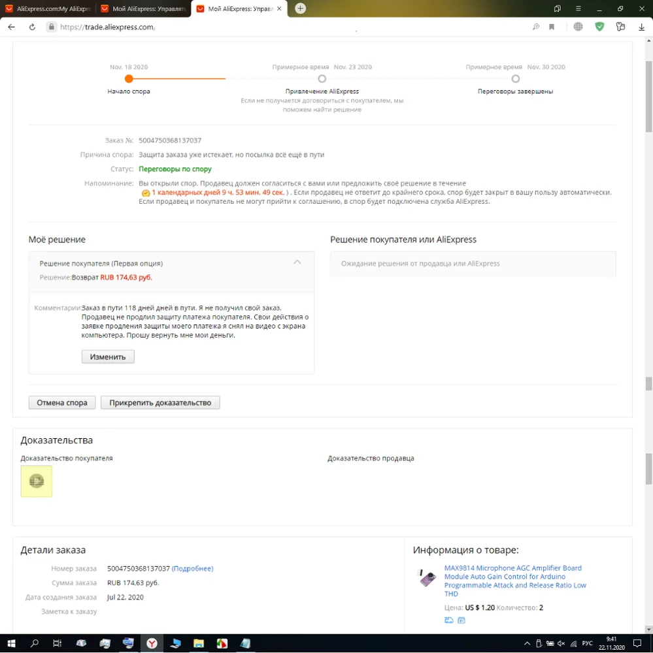Click the padlock site security icon
The image size is (653, 653).
51,27
